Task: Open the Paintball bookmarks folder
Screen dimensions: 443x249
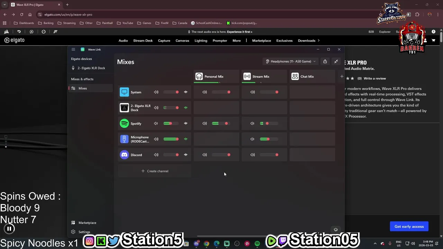Action: click(105, 23)
